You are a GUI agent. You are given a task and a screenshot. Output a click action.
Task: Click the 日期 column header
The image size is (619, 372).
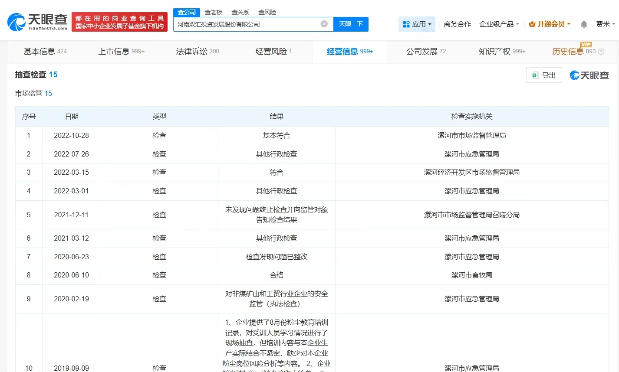[72, 117]
